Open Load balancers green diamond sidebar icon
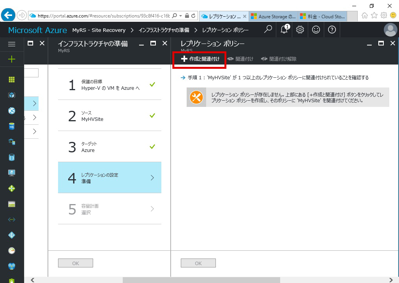 pos(12,188)
